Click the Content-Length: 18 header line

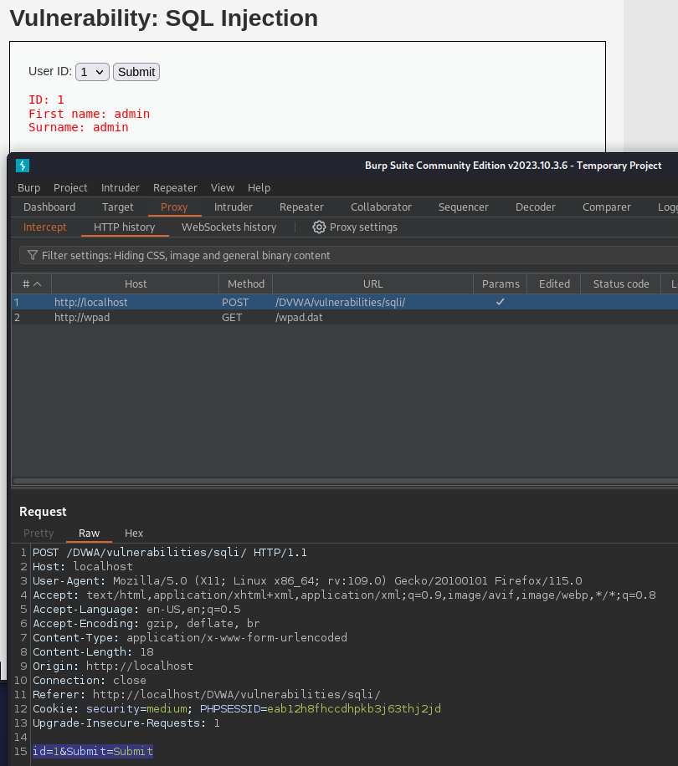point(93,652)
